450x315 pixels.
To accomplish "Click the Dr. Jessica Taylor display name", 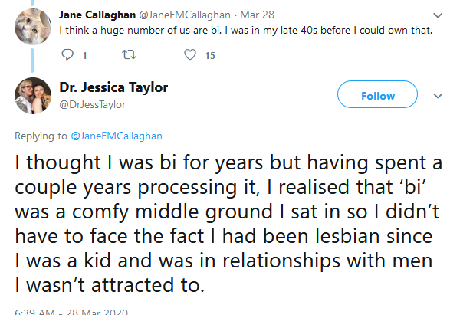I will [113, 87].
